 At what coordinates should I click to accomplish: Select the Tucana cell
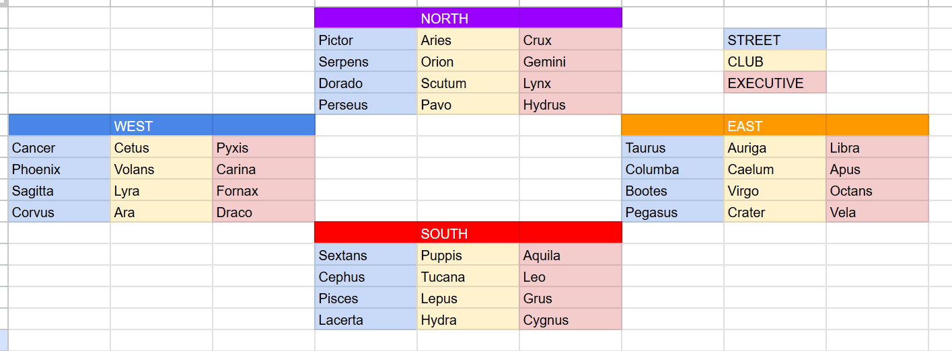[x=468, y=276]
